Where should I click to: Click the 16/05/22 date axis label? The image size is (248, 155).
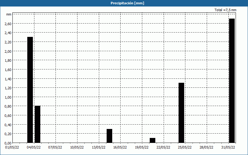click(121, 148)
